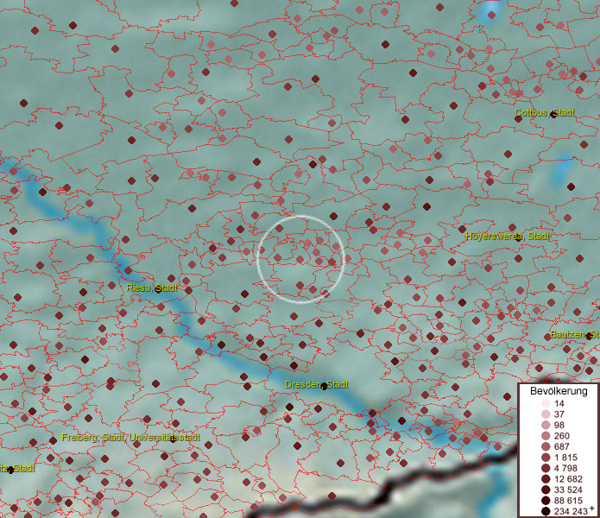This screenshot has width=600, height=518.
Task: Click the legend swatch for 234 243
Action: coord(546,511)
